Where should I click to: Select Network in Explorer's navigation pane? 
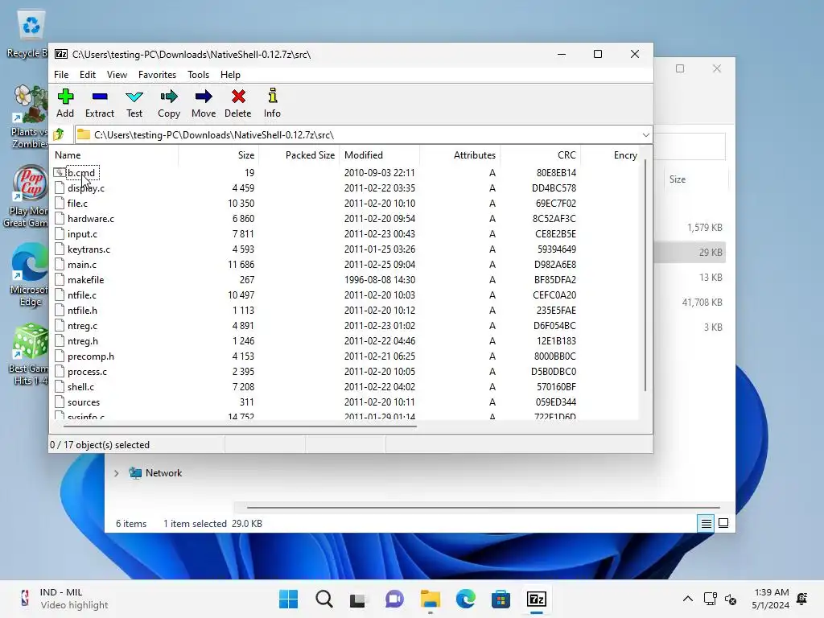163,473
